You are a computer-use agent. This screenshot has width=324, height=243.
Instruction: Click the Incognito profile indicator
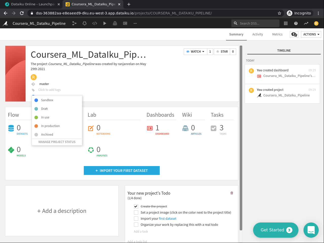(299, 13)
